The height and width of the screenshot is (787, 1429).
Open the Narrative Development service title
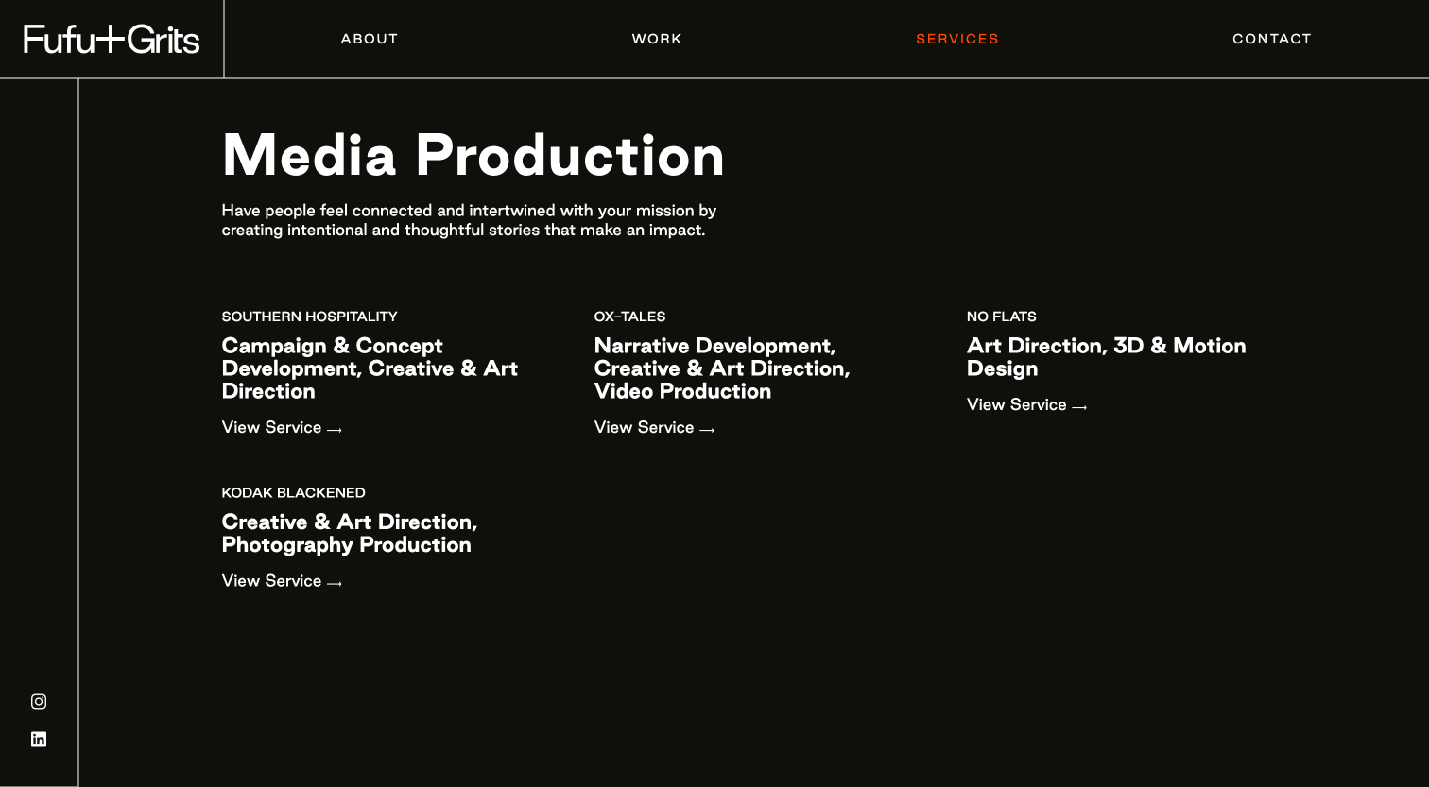722,368
